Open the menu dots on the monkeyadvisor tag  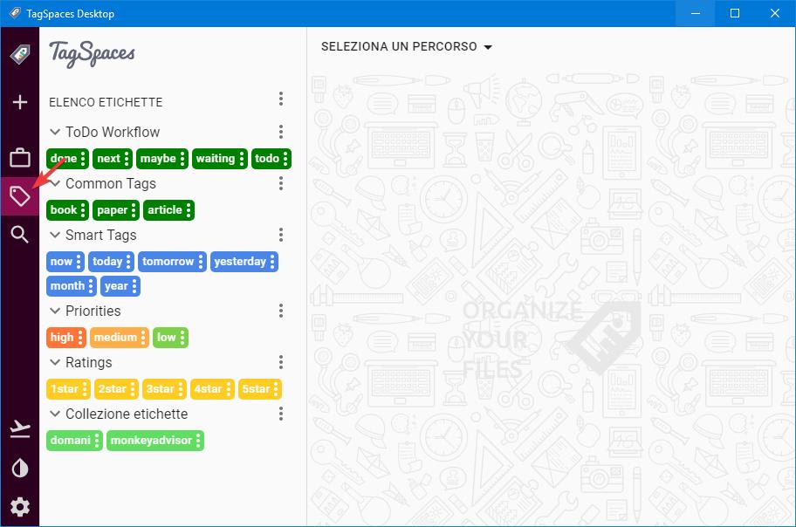198,440
